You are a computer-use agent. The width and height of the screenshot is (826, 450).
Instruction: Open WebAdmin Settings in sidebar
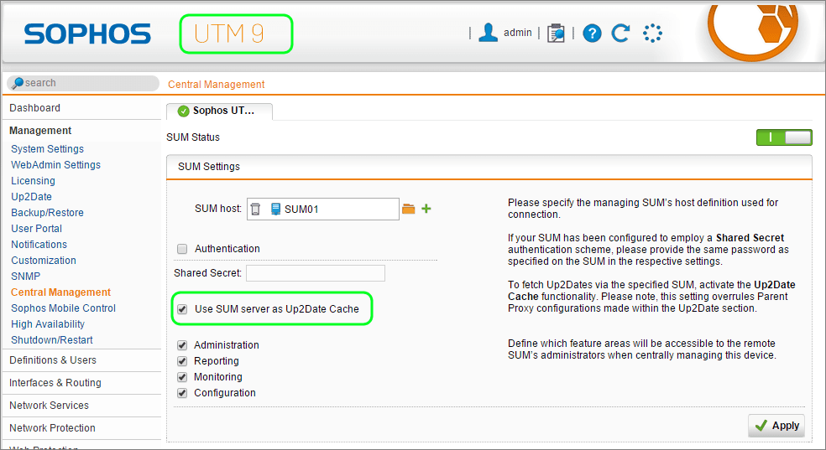56,164
